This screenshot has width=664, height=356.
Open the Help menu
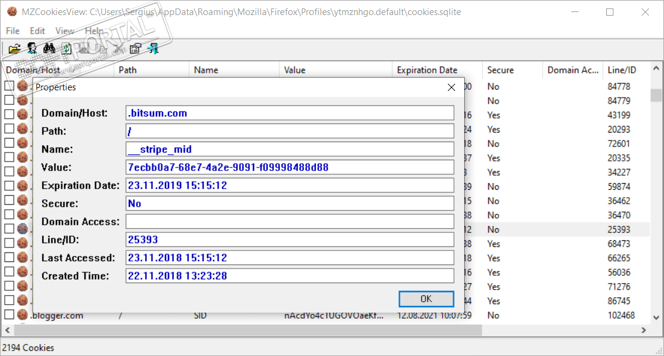tap(94, 31)
